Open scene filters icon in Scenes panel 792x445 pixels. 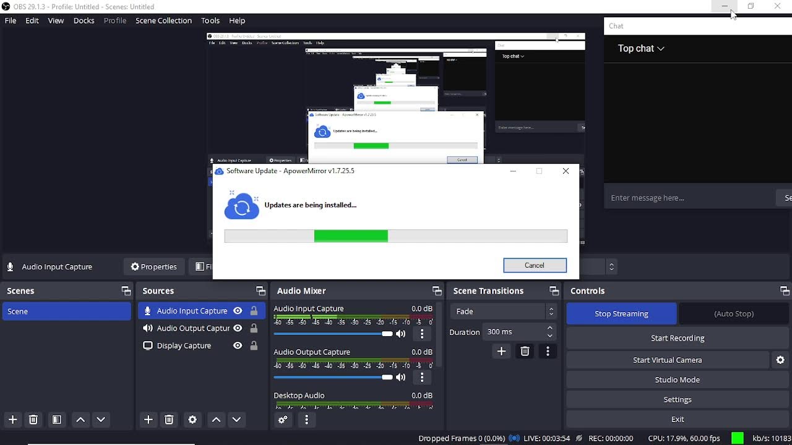[57, 420]
